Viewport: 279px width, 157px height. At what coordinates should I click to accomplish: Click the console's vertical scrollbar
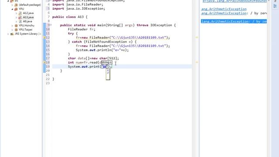[x=269, y=78]
